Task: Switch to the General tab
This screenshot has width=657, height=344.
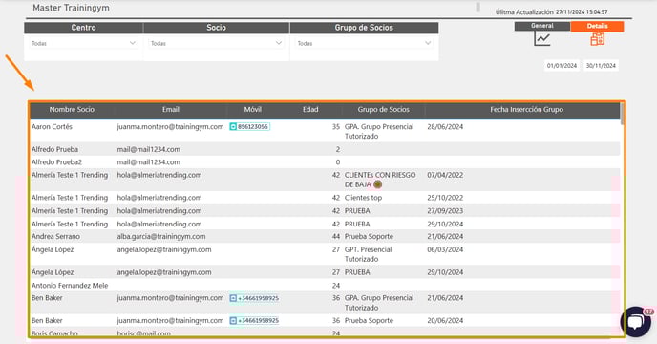Action: coord(542,26)
